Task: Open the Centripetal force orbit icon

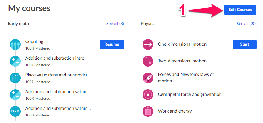Action: click(148, 95)
